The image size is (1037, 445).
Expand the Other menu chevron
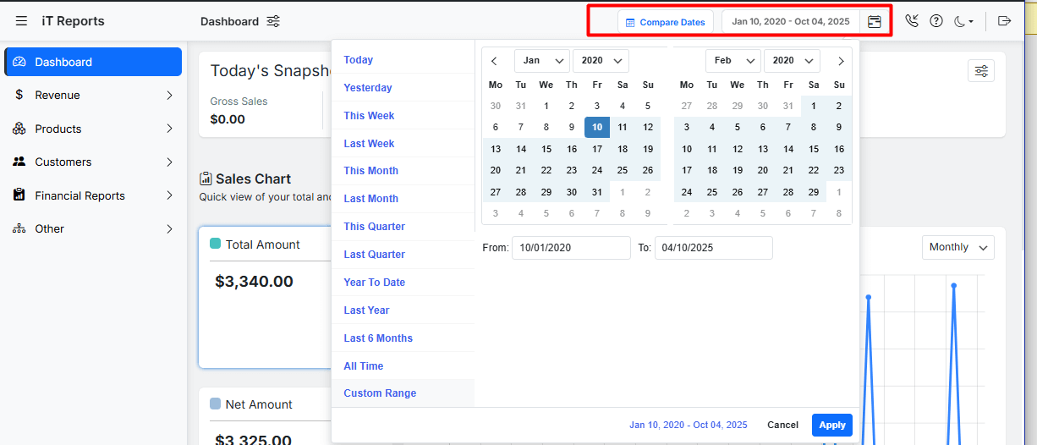[x=169, y=229]
